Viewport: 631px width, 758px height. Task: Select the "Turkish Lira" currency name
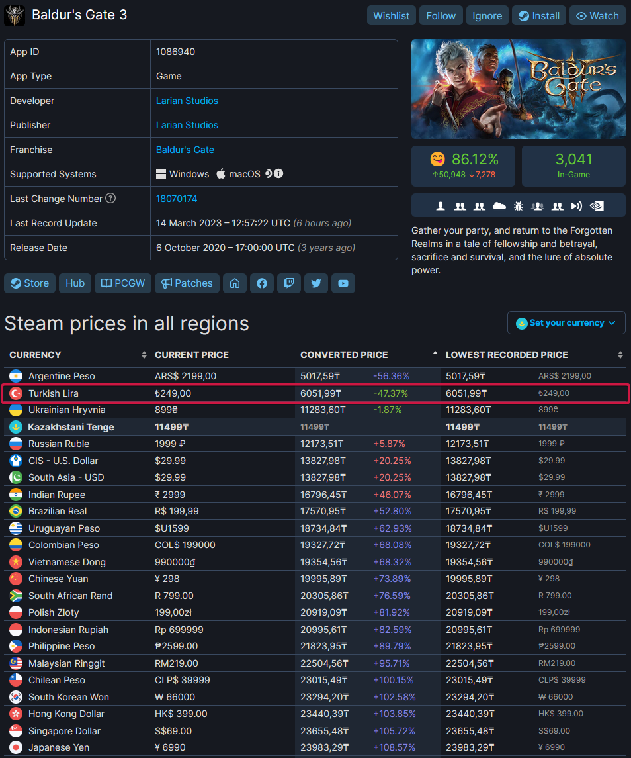(x=53, y=393)
